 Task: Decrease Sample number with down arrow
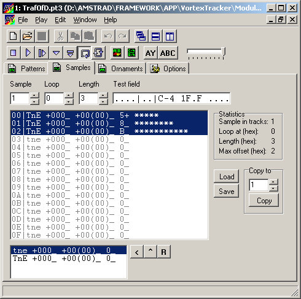34,101
